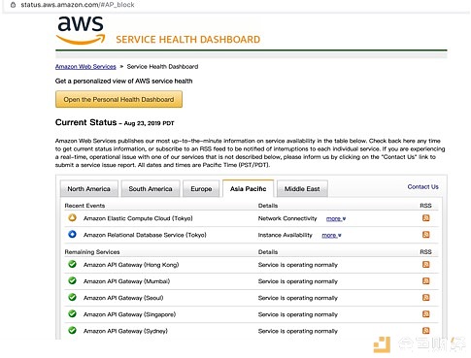This screenshot has width=471, height=358.
Task: Open RSS feed for API Gateway Seoul
Action: 426,298
